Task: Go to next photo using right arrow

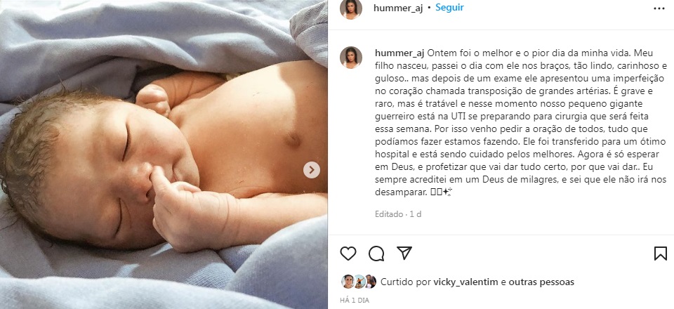Action: [x=311, y=170]
